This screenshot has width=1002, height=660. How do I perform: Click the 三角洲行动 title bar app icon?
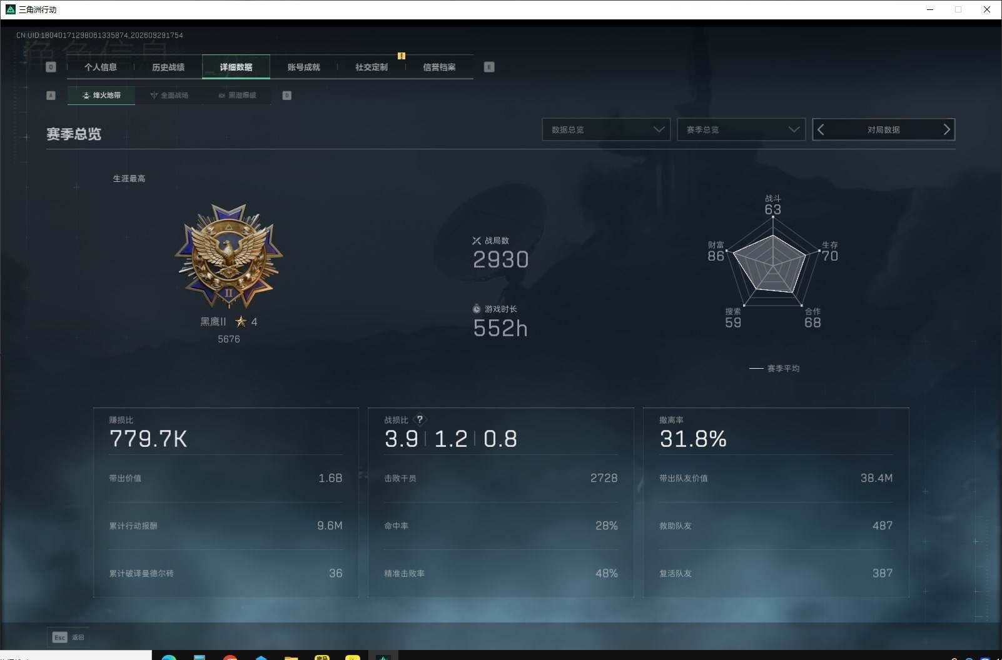(x=10, y=9)
